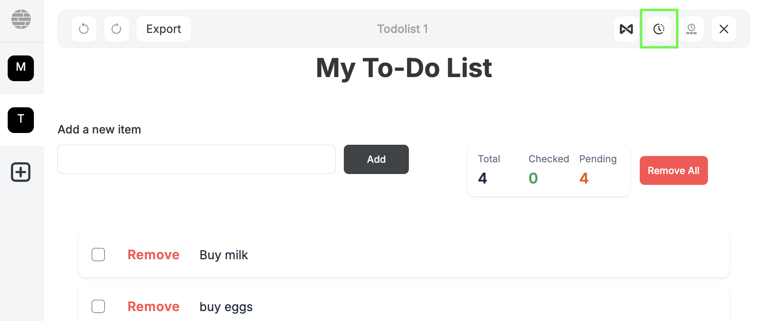Open the history clock icon
Image resolution: width=759 pixels, height=321 pixels.
click(659, 29)
